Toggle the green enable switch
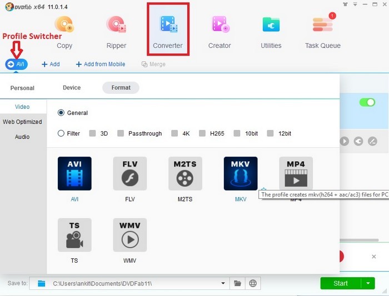Screen dimensions: 389x296 367,102
